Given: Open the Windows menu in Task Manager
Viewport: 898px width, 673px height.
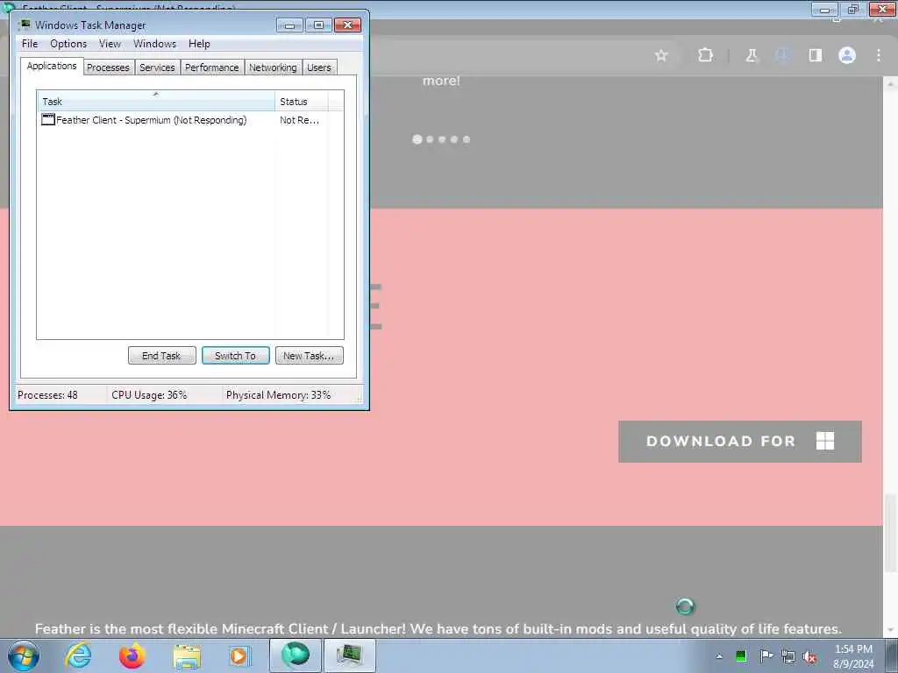Looking at the screenshot, I should 154,44.
